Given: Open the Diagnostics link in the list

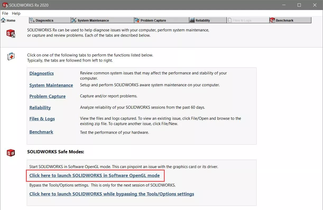Looking at the screenshot, I should 41,73.
